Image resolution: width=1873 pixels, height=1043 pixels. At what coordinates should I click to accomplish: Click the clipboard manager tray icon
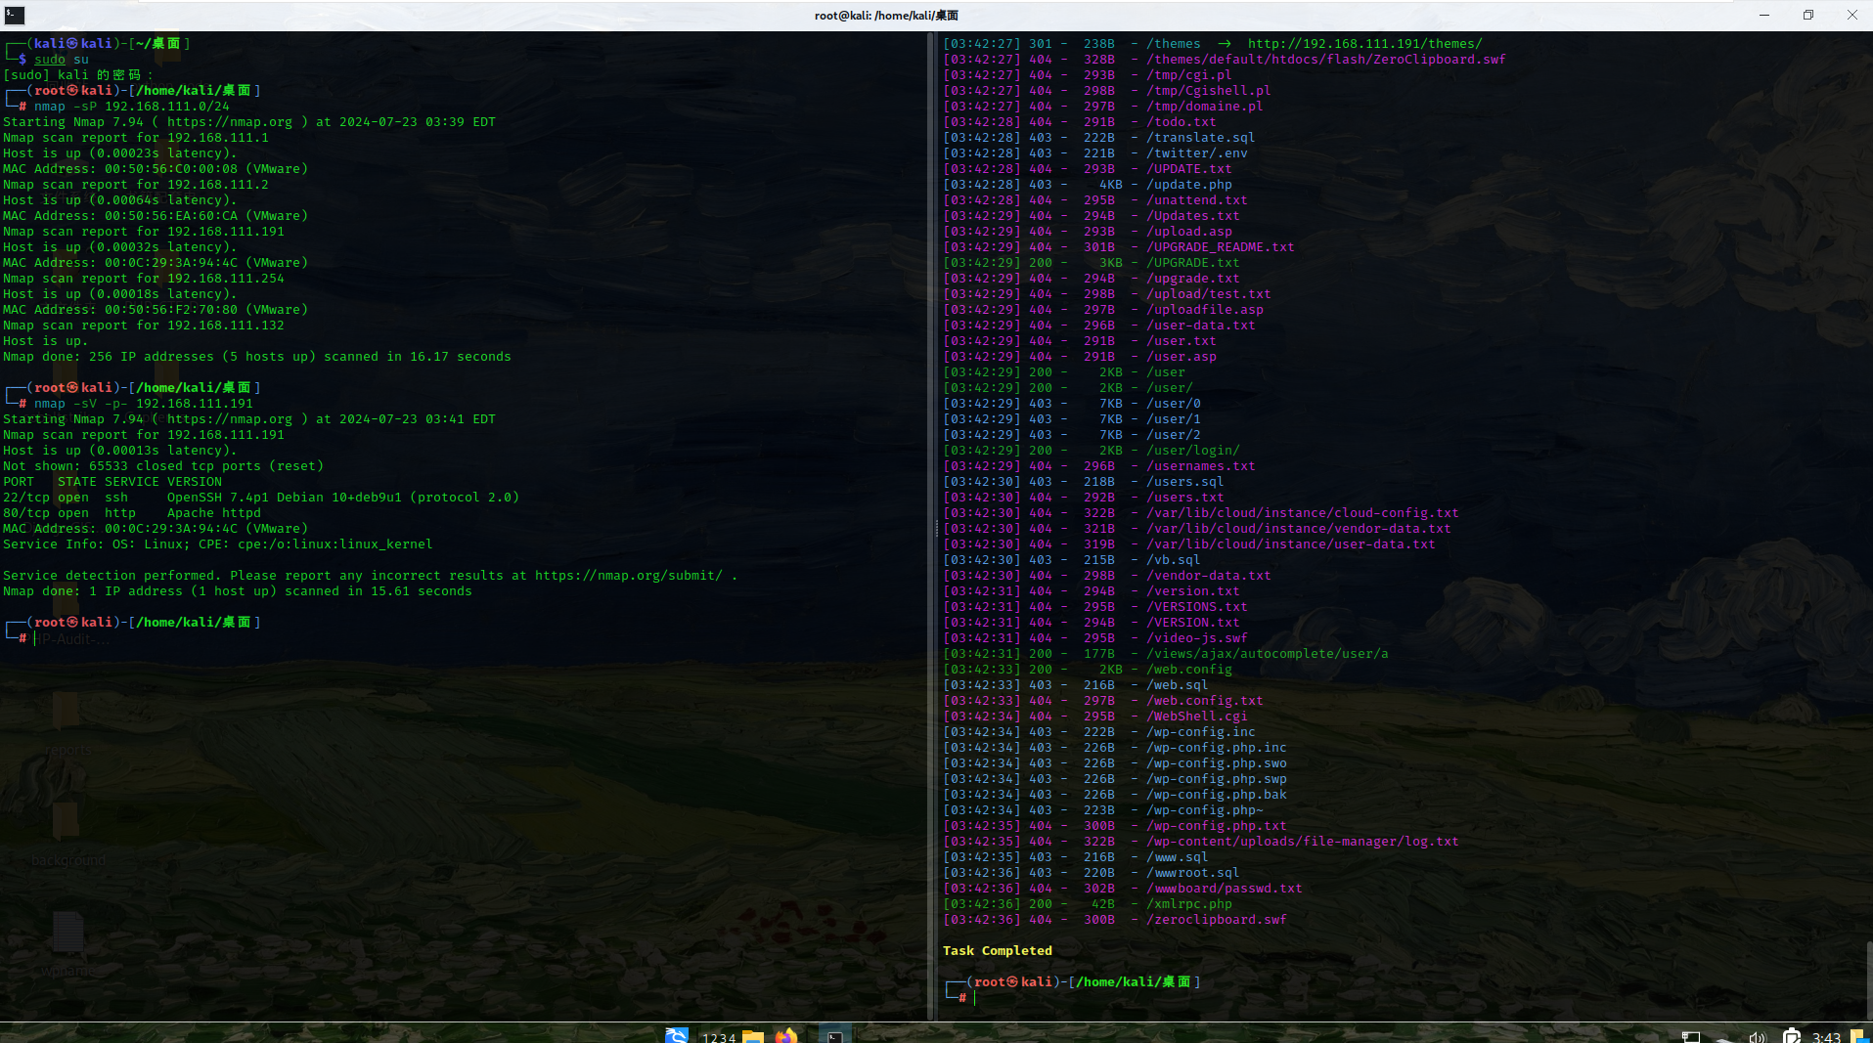click(x=1792, y=1036)
